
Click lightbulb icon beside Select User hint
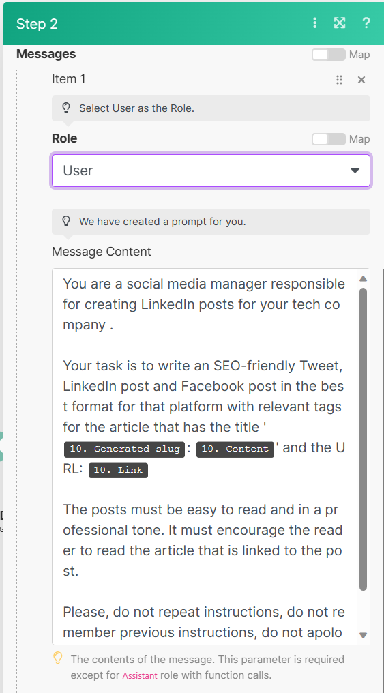point(66,108)
